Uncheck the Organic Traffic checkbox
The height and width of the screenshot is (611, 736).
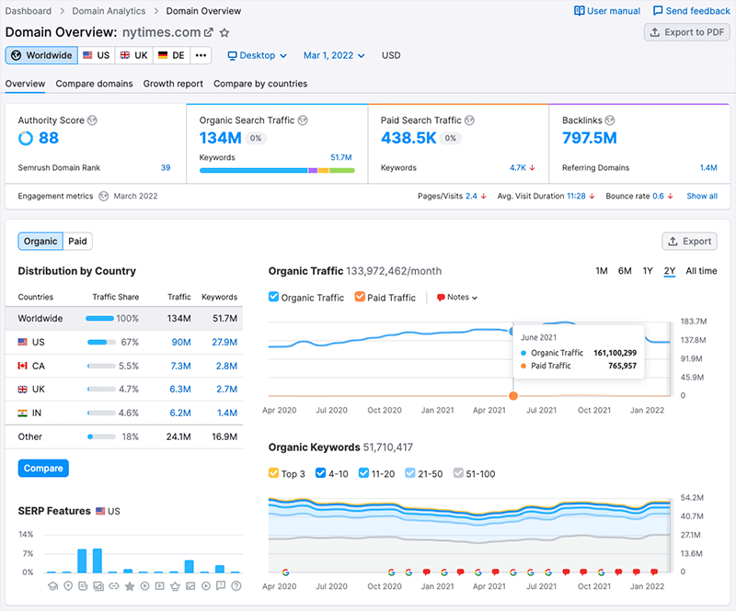(273, 297)
